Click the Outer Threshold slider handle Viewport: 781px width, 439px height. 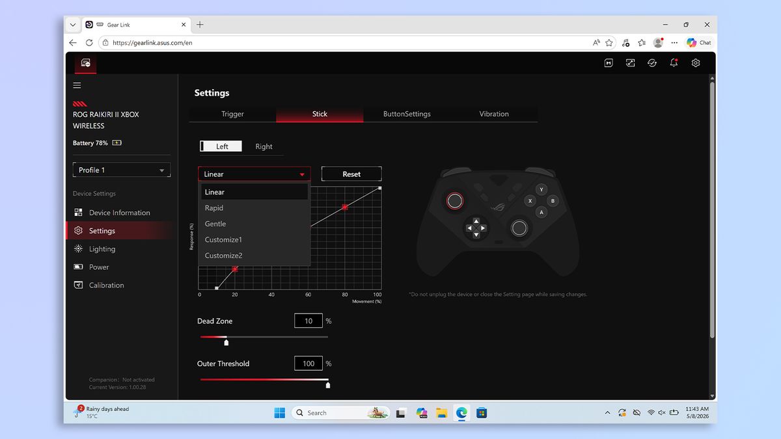pyautogui.click(x=328, y=385)
